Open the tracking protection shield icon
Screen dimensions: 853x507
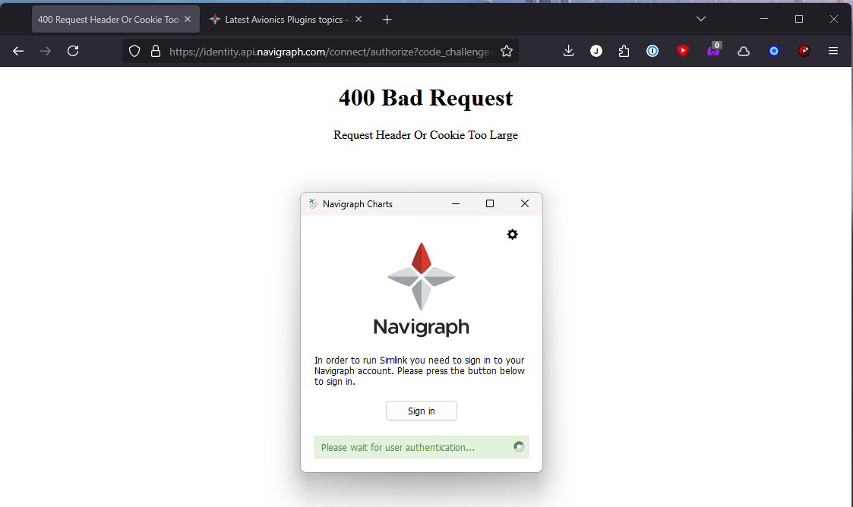point(134,51)
